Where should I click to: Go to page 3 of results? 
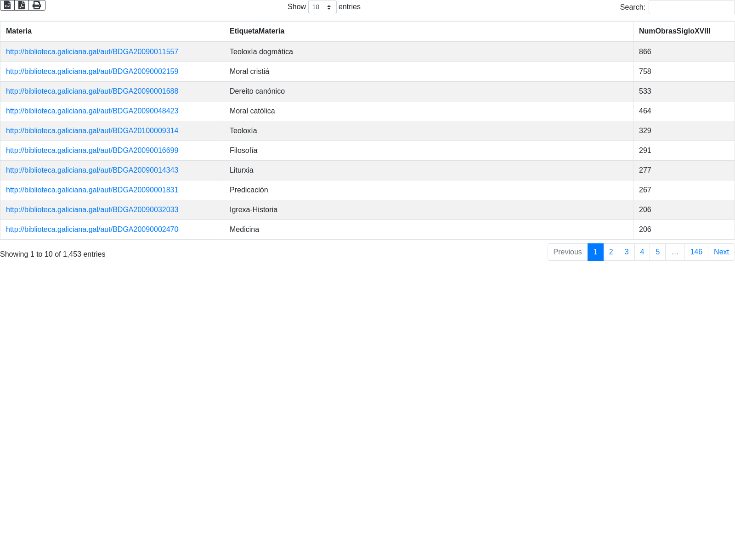tap(627, 252)
